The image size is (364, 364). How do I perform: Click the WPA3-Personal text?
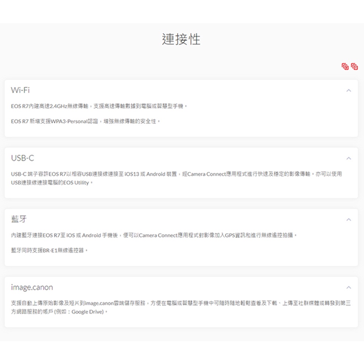(68, 121)
